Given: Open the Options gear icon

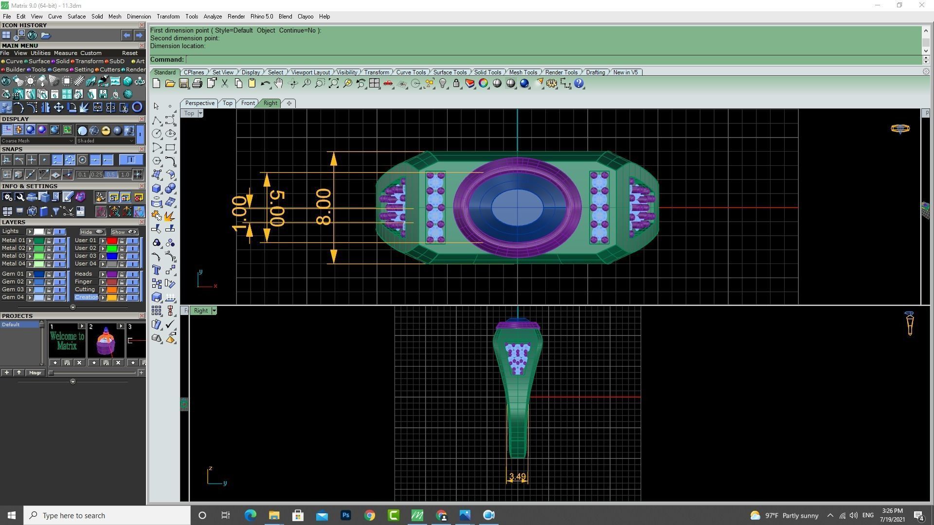Looking at the screenshot, I should click(551, 84).
